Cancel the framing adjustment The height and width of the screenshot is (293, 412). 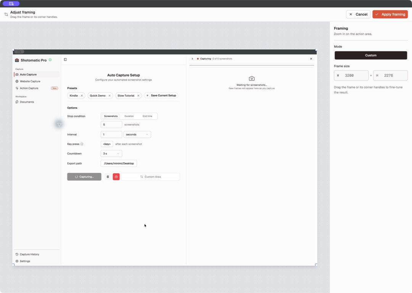coord(358,14)
